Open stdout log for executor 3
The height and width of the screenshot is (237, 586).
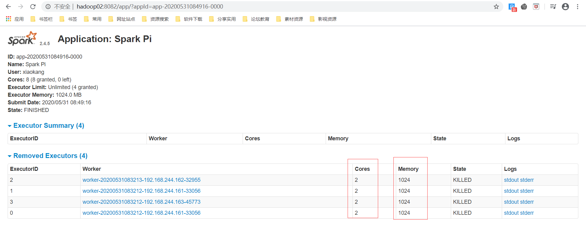512,202
